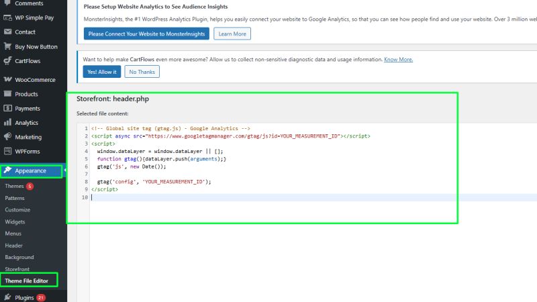
Task: Click the Storefront: header.php heading
Action: 113,99
